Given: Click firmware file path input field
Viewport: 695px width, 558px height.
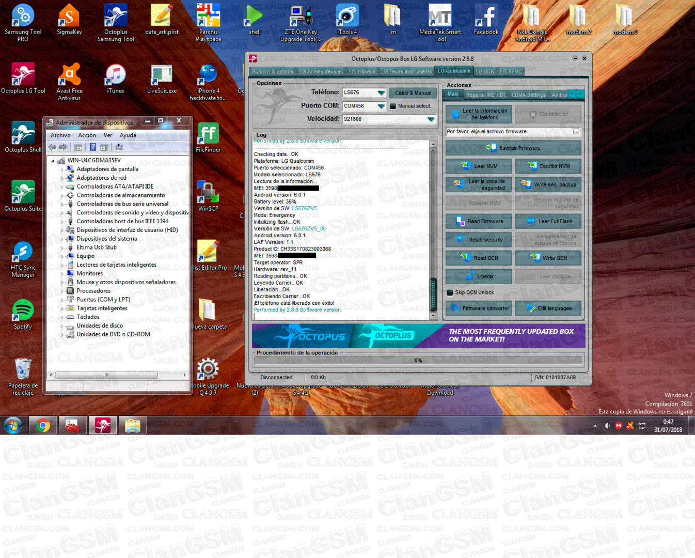Looking at the screenshot, I should click(x=508, y=132).
